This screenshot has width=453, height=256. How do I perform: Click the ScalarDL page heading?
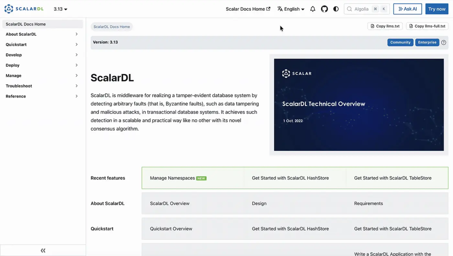tap(112, 78)
